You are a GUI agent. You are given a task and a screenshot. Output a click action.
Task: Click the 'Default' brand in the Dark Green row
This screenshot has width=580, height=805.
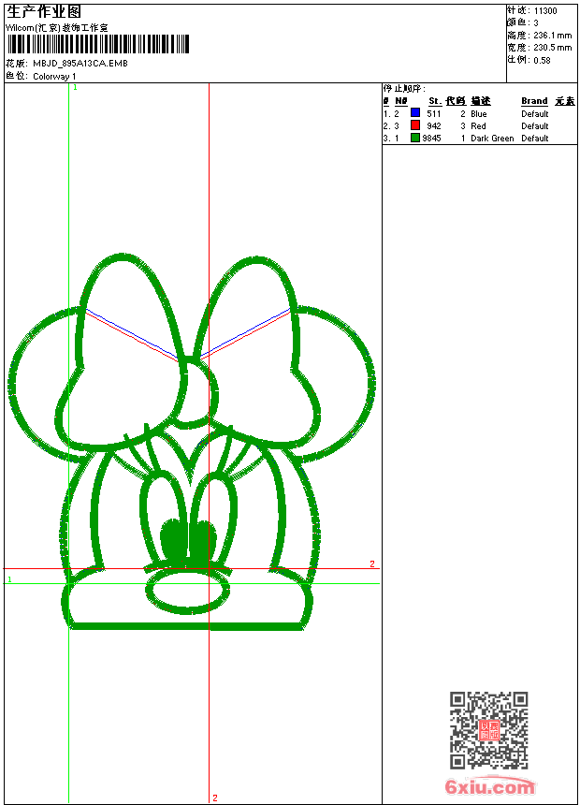click(x=534, y=139)
